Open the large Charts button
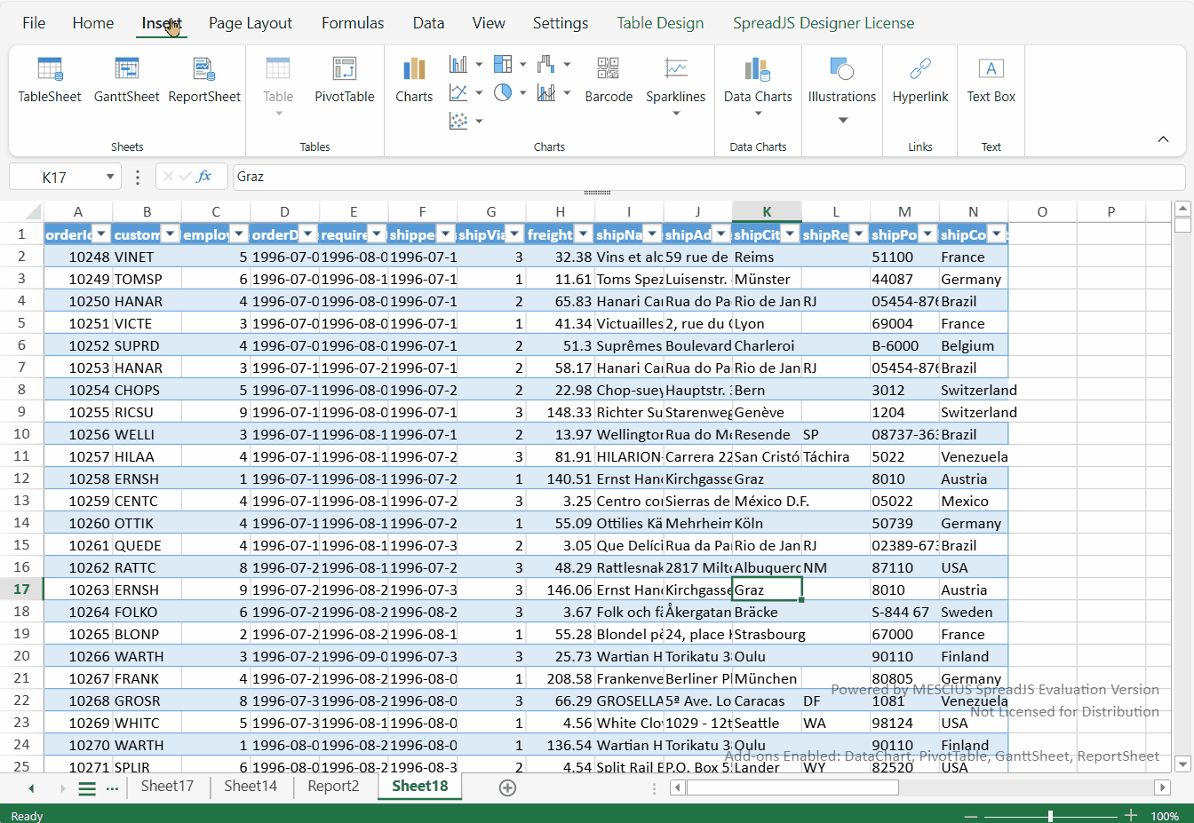 414,80
